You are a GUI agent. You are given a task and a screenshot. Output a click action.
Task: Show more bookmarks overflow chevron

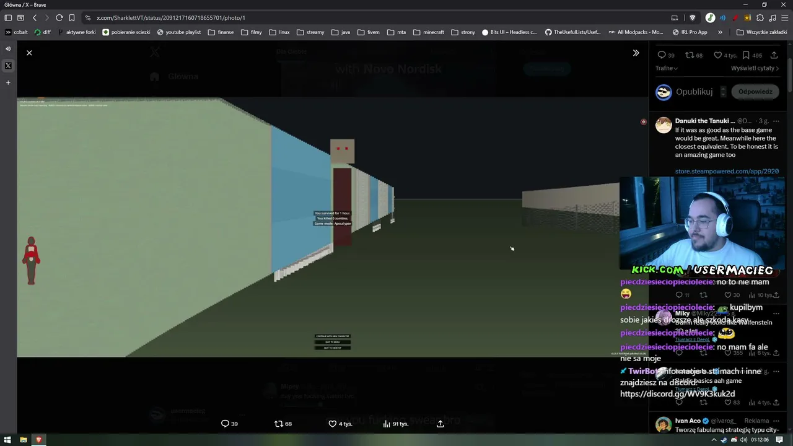[x=720, y=32]
